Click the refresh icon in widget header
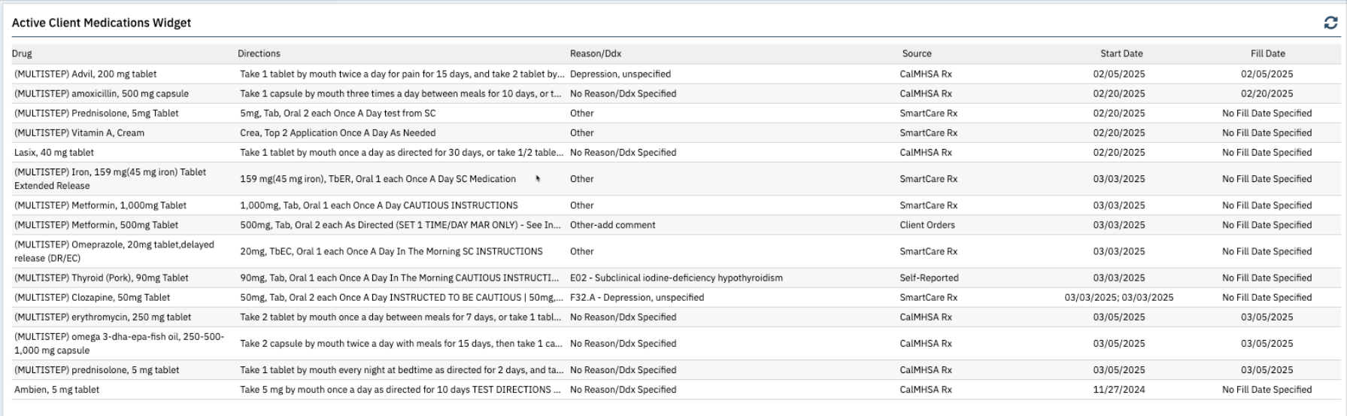1347x416 pixels. click(1330, 23)
